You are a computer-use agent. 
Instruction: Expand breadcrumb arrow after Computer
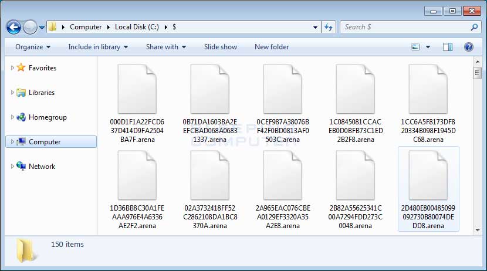(x=108, y=28)
